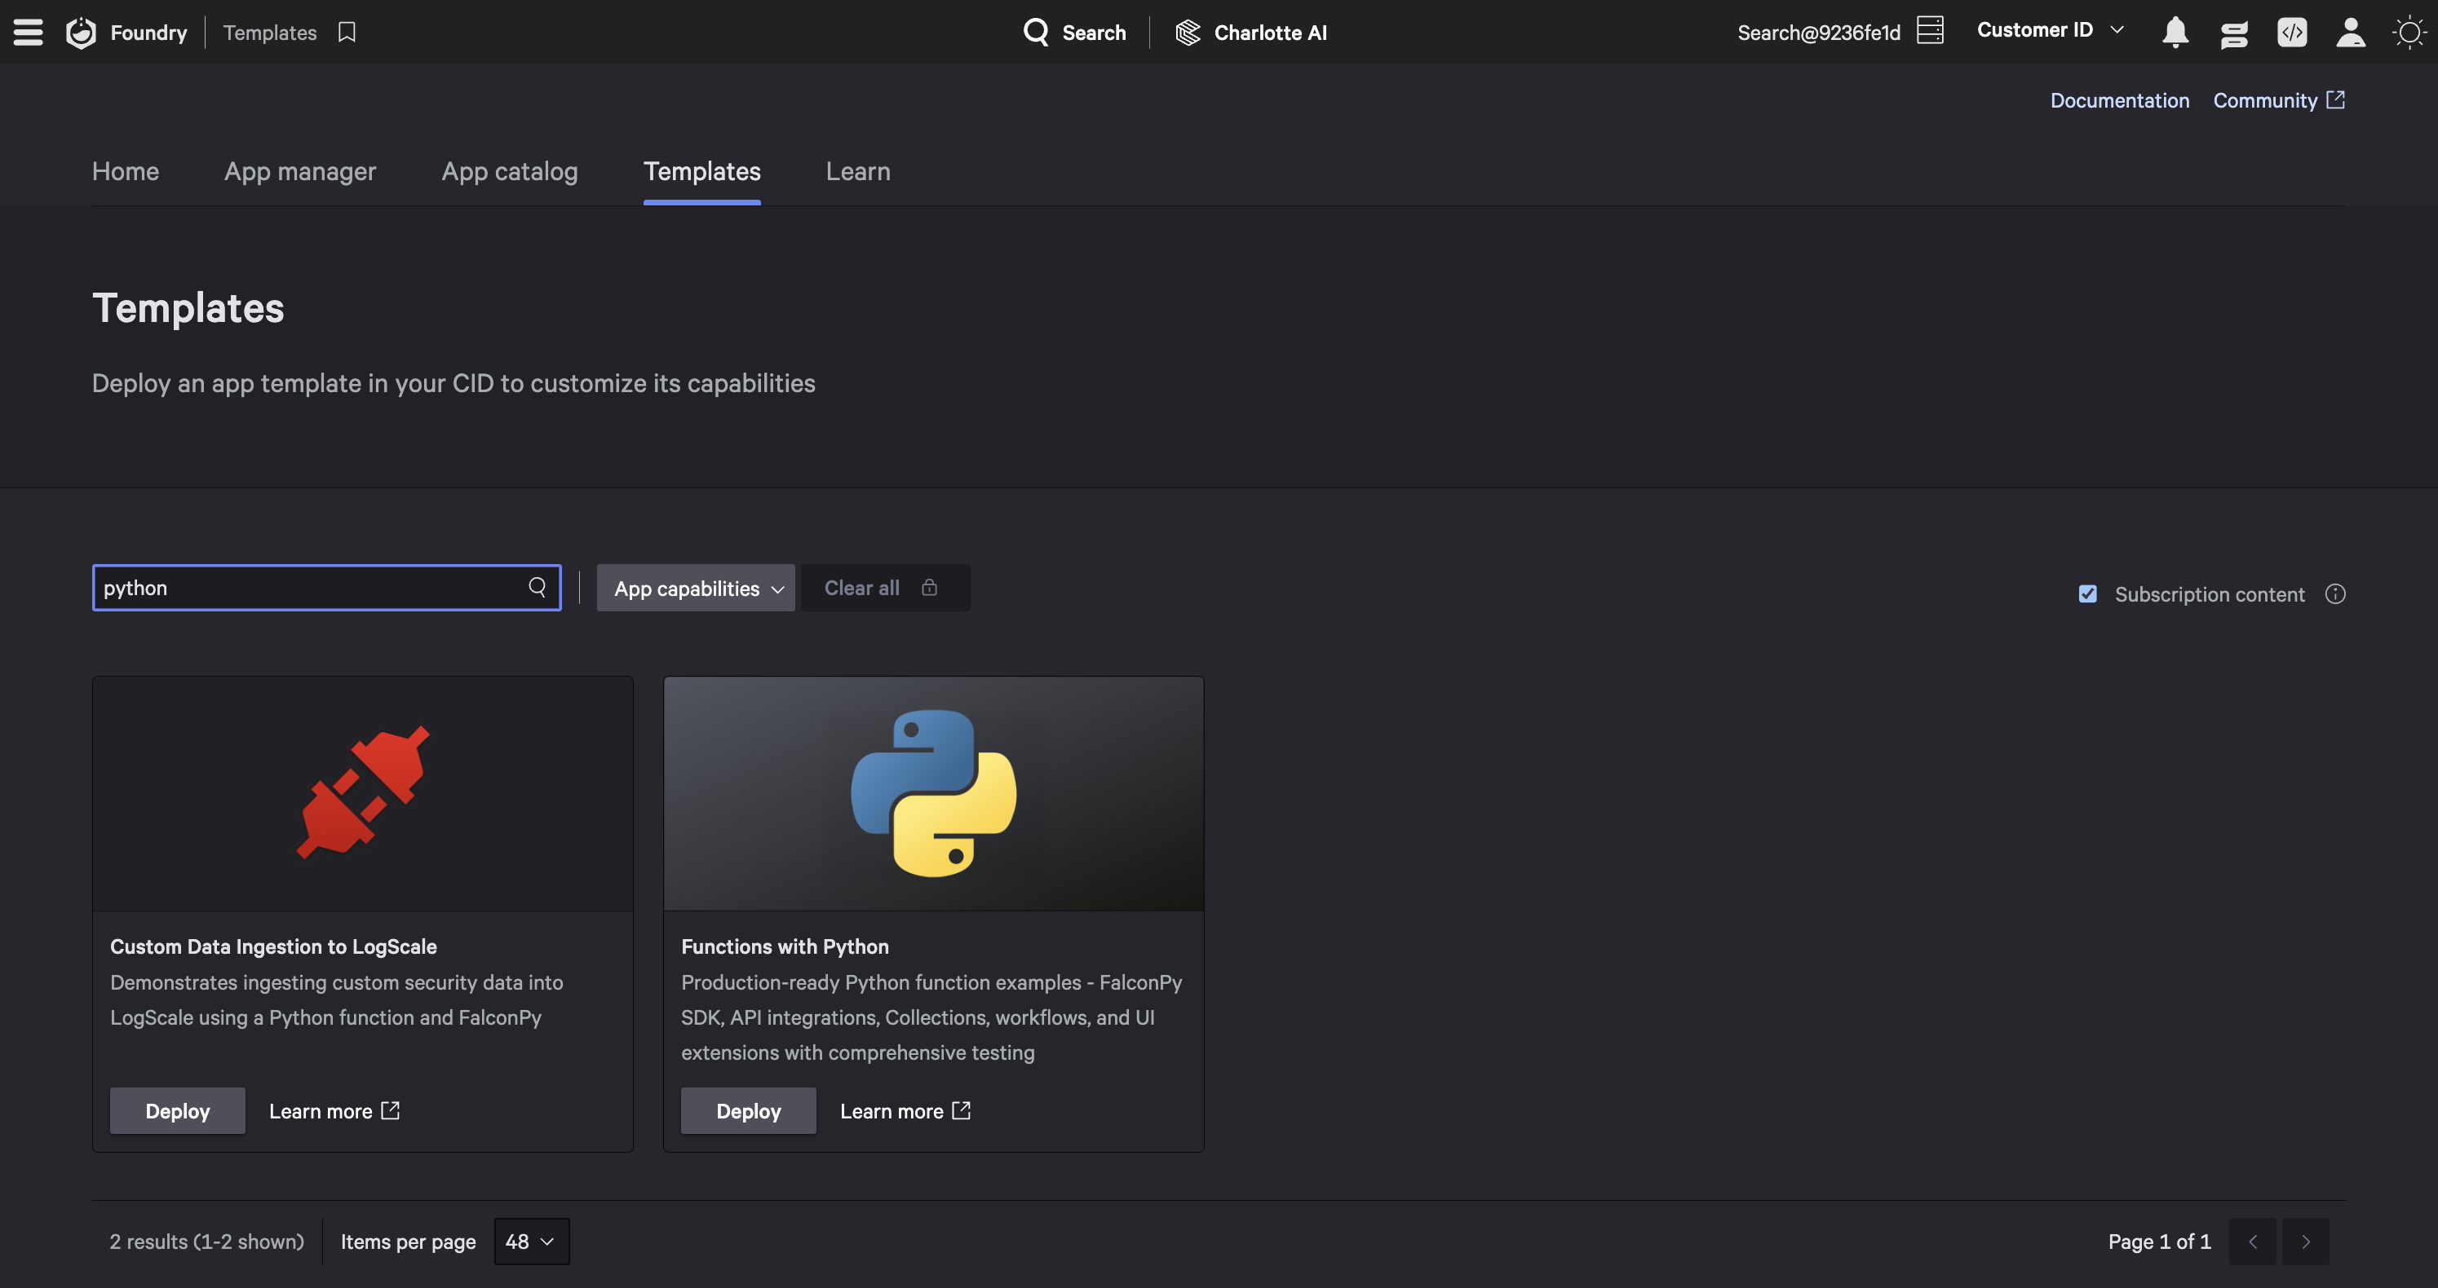
Task: Uncheck the Subscription content checkbox
Action: (2088, 594)
